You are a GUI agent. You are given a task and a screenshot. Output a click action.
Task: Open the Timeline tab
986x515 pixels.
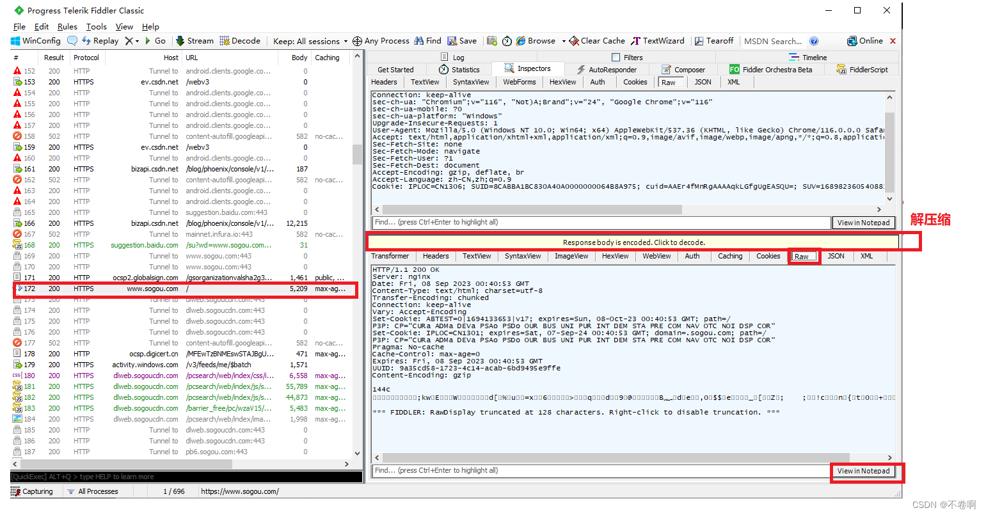(x=807, y=58)
